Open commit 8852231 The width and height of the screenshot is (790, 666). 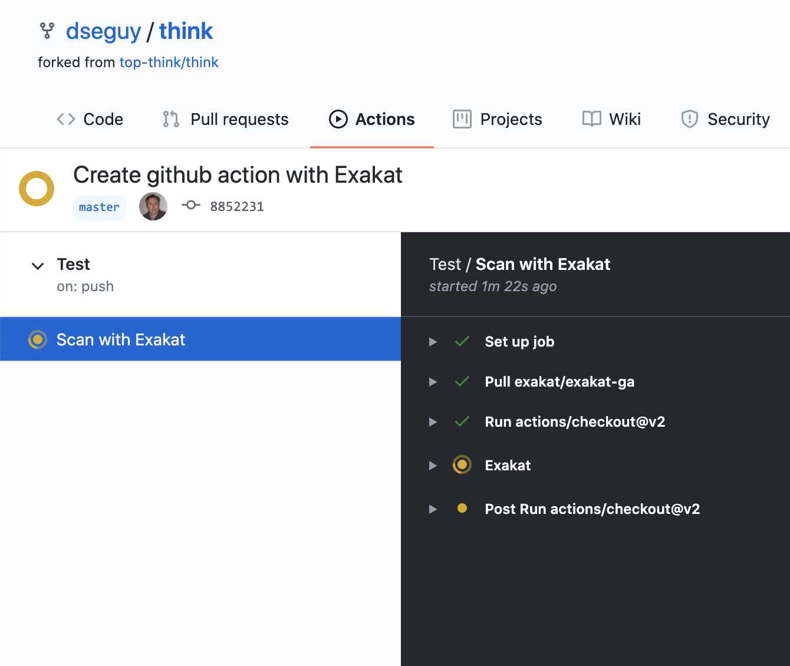(x=237, y=207)
